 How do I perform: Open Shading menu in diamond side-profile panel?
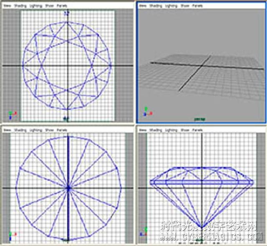pyautogui.click(x=155, y=130)
